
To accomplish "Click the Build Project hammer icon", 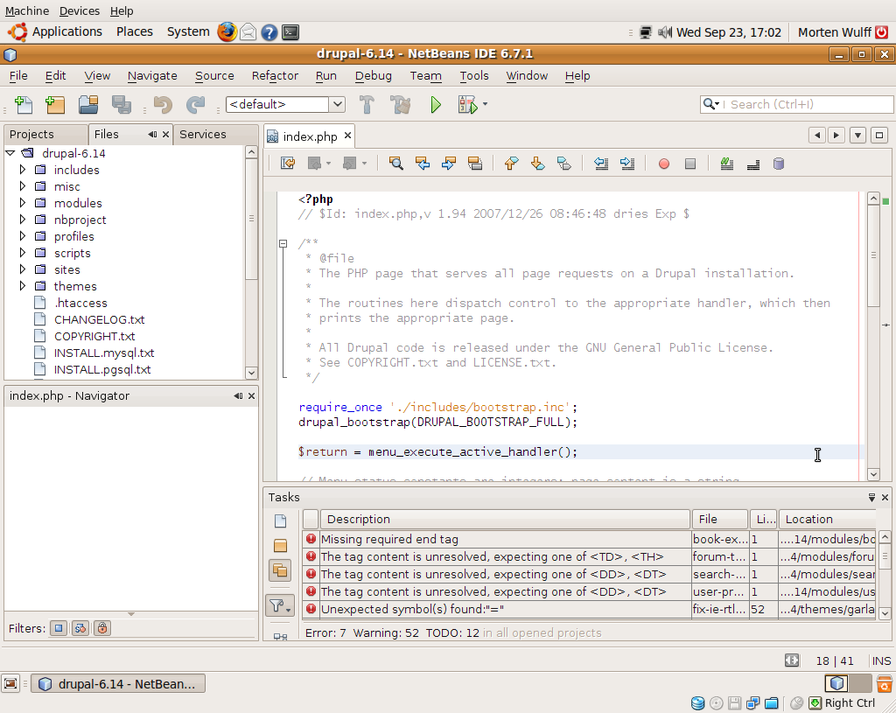I will pos(367,105).
